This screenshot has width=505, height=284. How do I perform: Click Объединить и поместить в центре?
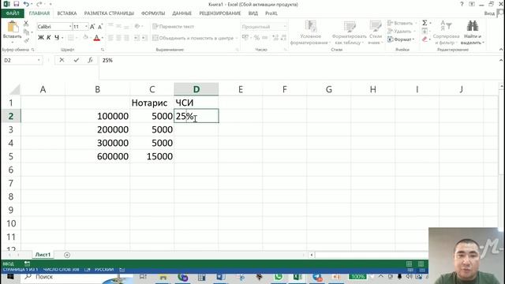(x=193, y=38)
